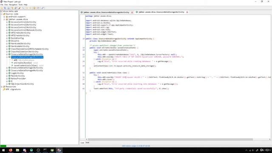Close the first editor tab
Screen dimensions: 272x153
[132, 12]
